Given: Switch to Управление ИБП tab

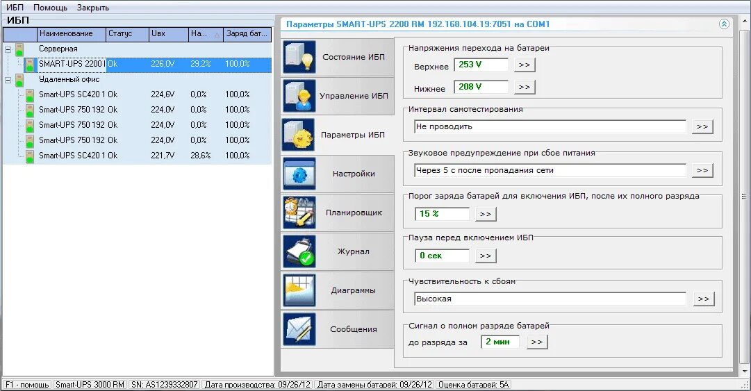Looking at the screenshot, I should click(338, 96).
